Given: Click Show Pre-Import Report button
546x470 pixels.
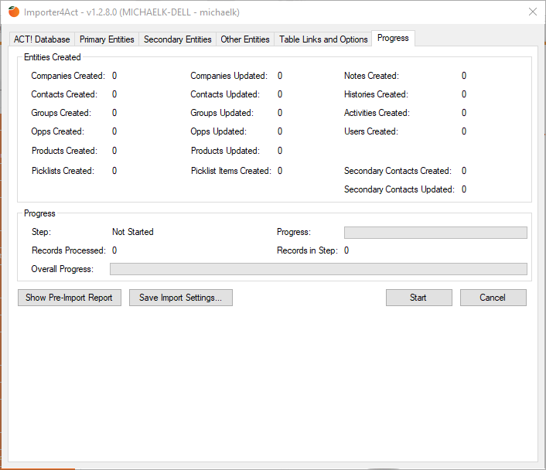Looking at the screenshot, I should click(70, 298).
